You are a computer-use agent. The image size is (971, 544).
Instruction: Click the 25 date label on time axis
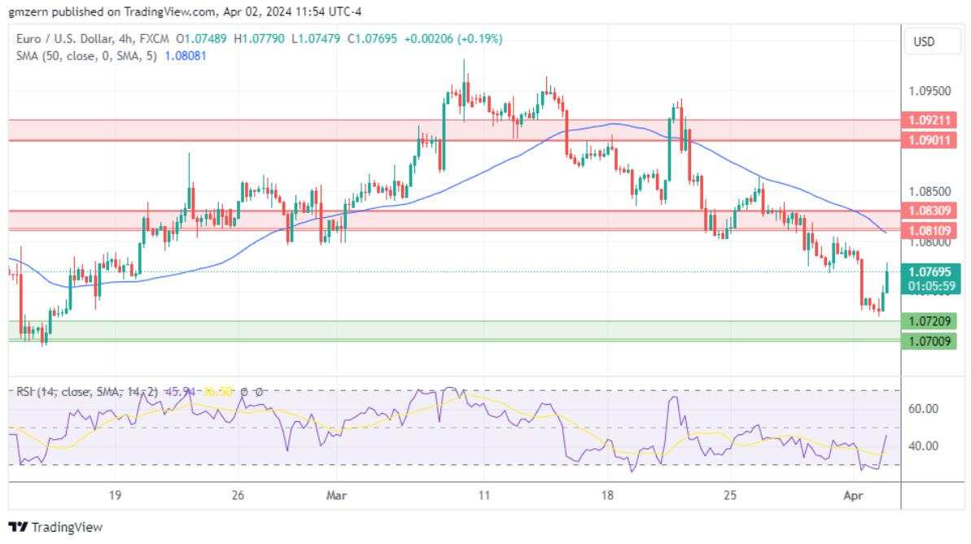[x=730, y=496]
